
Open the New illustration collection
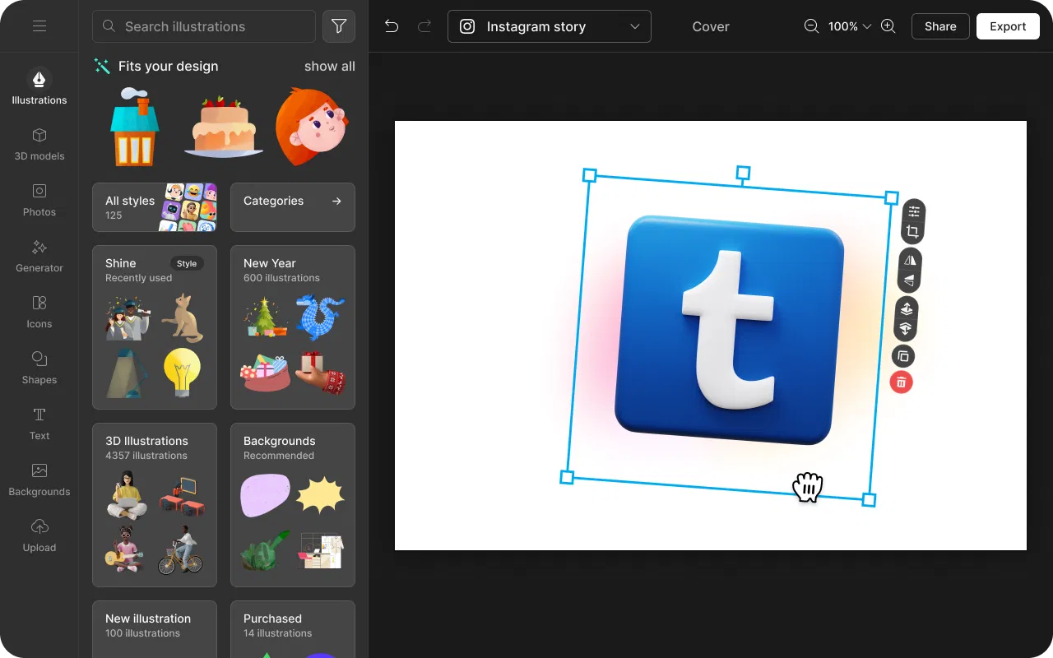click(155, 629)
